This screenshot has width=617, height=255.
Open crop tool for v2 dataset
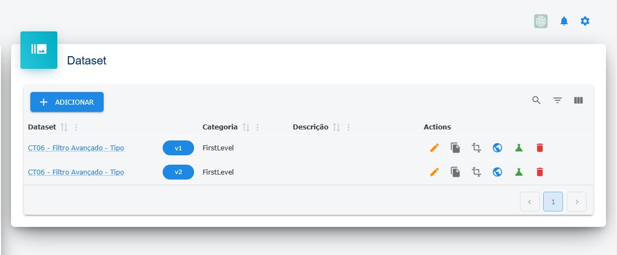476,172
